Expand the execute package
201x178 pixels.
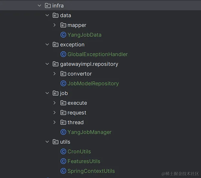click(x=54, y=103)
